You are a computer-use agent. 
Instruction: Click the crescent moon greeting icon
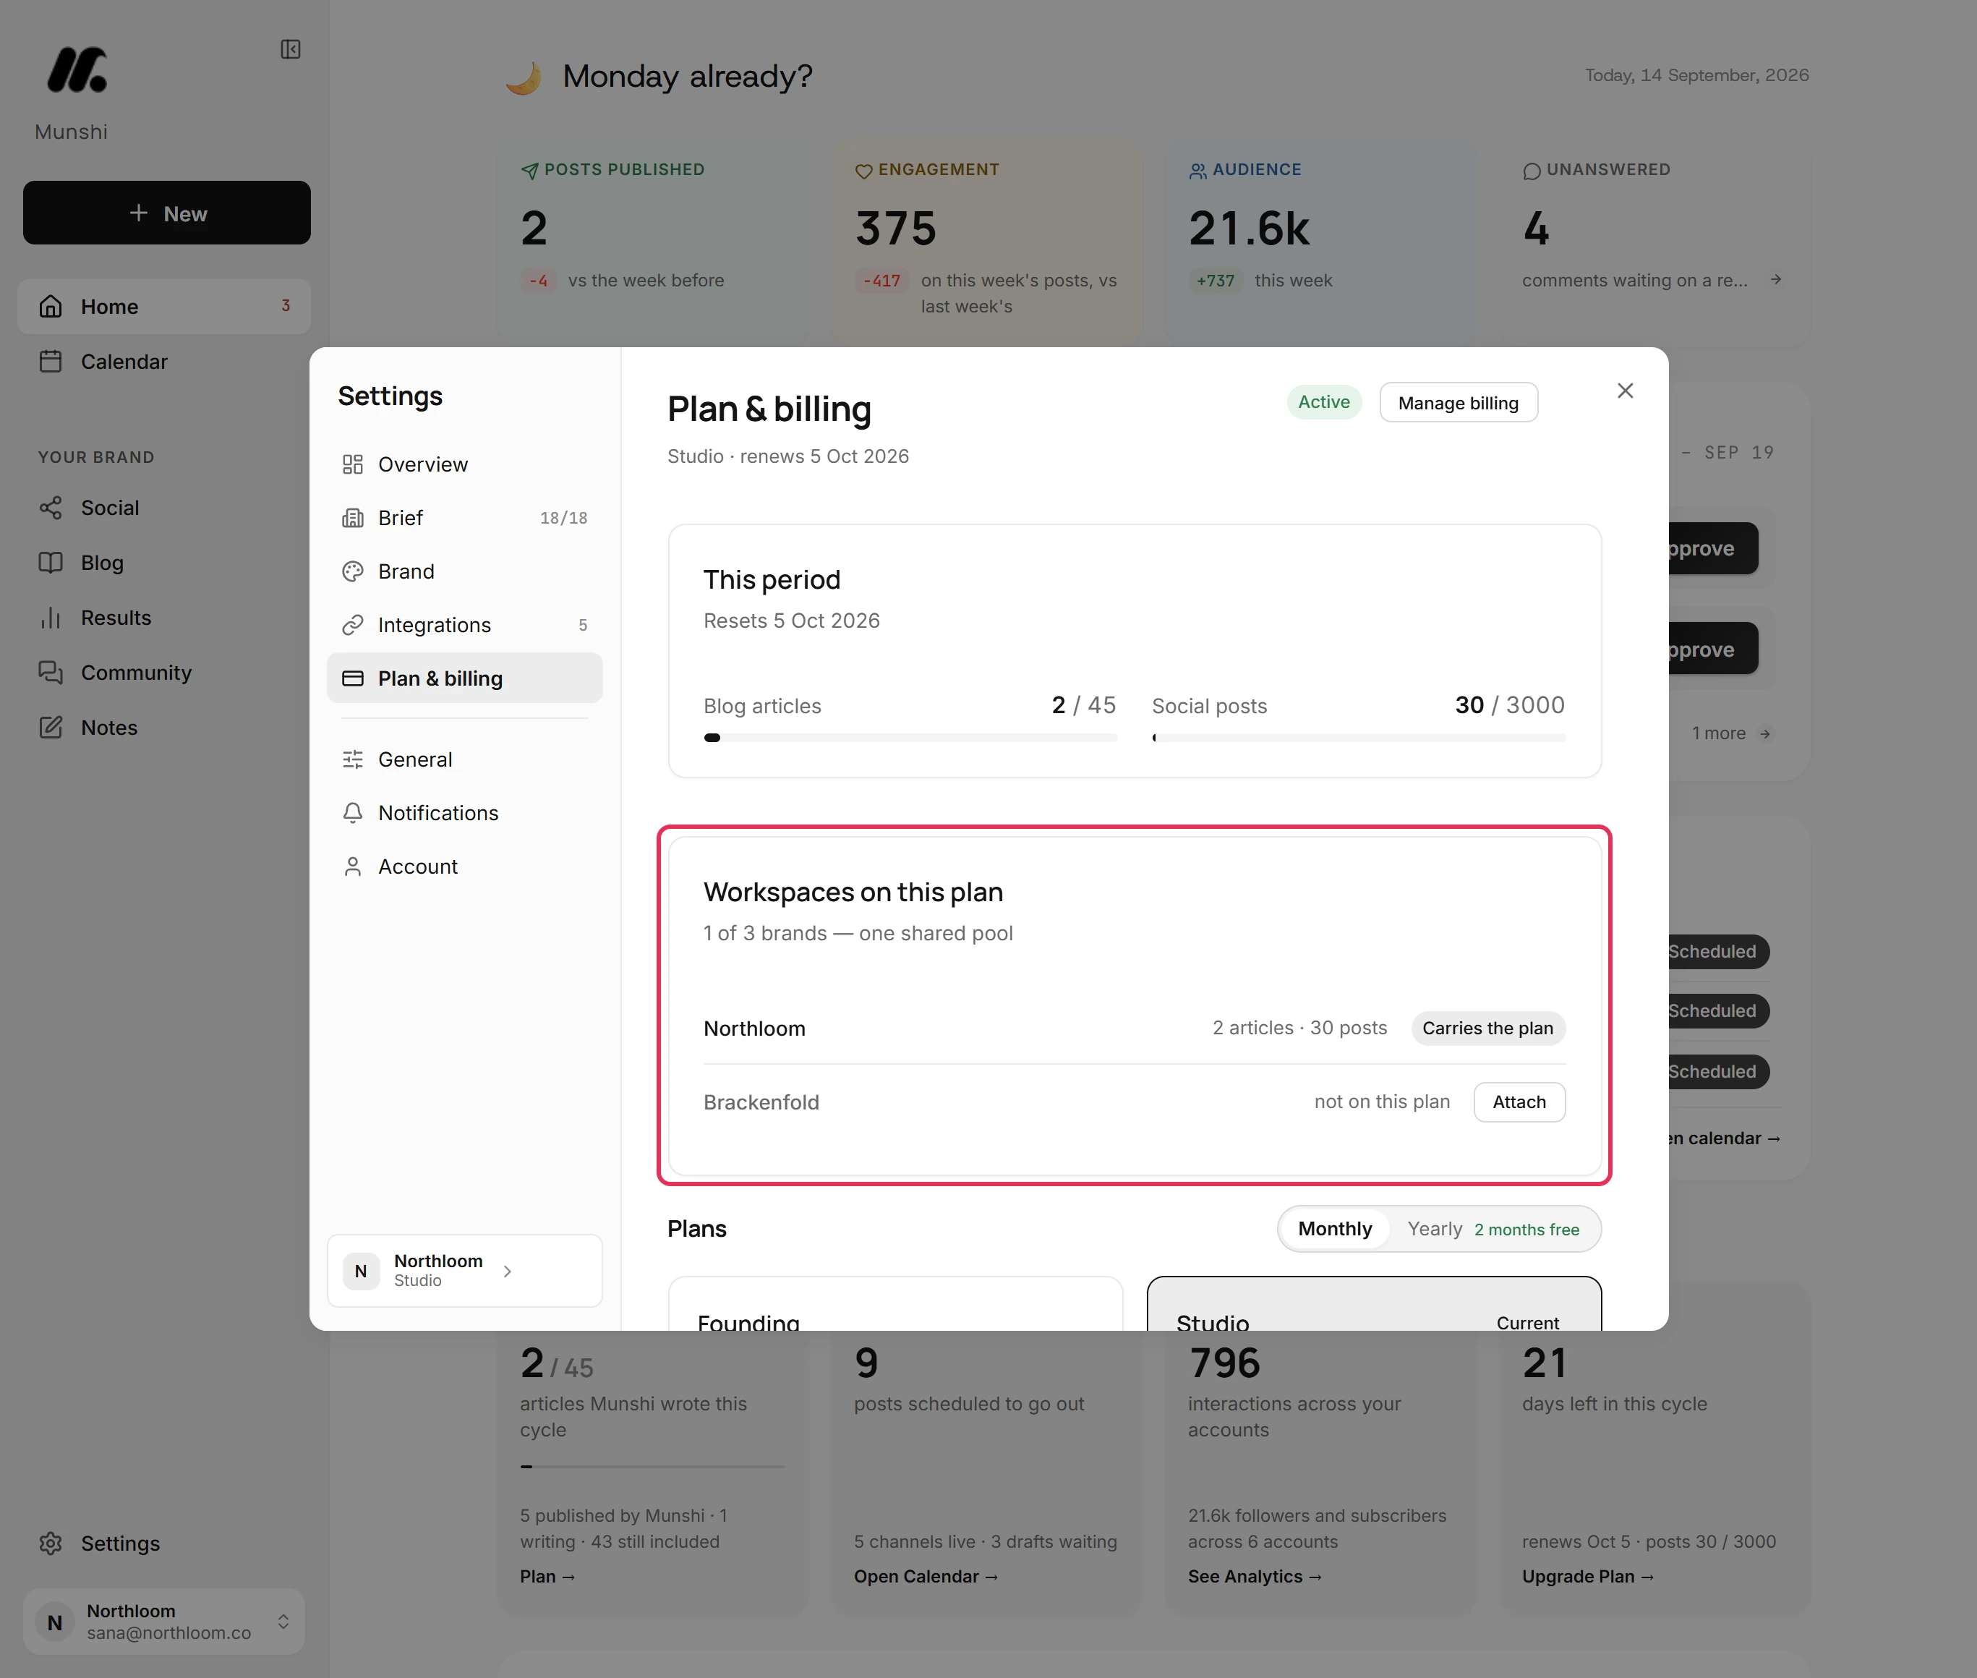coord(524,77)
